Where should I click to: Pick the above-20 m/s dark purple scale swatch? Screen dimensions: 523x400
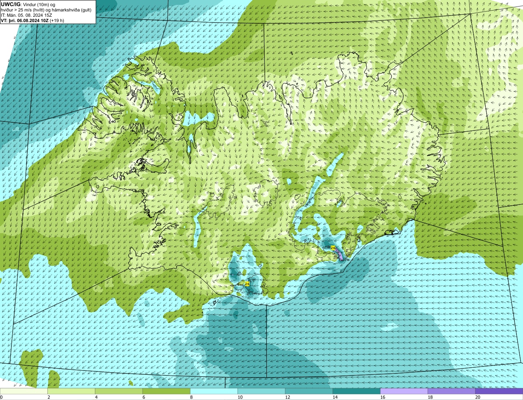(x=499, y=391)
